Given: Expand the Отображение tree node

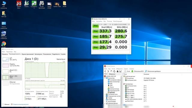Looking at the screenshot, I should click(105, 100).
